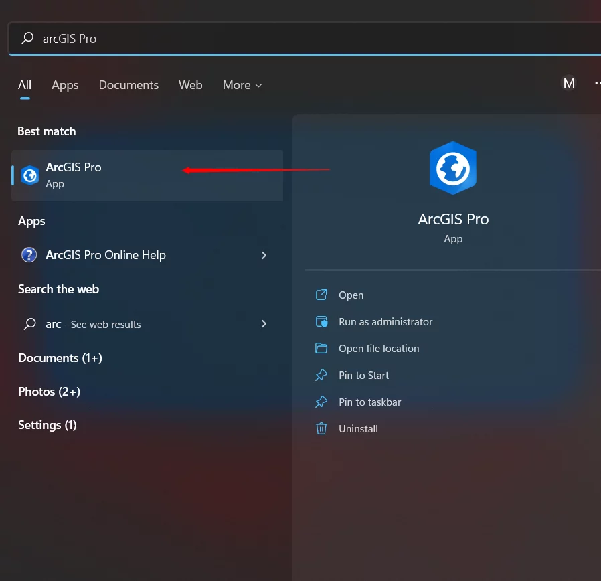Click ArcGIS Pro title in details pane
601x581 pixels.
[453, 220]
